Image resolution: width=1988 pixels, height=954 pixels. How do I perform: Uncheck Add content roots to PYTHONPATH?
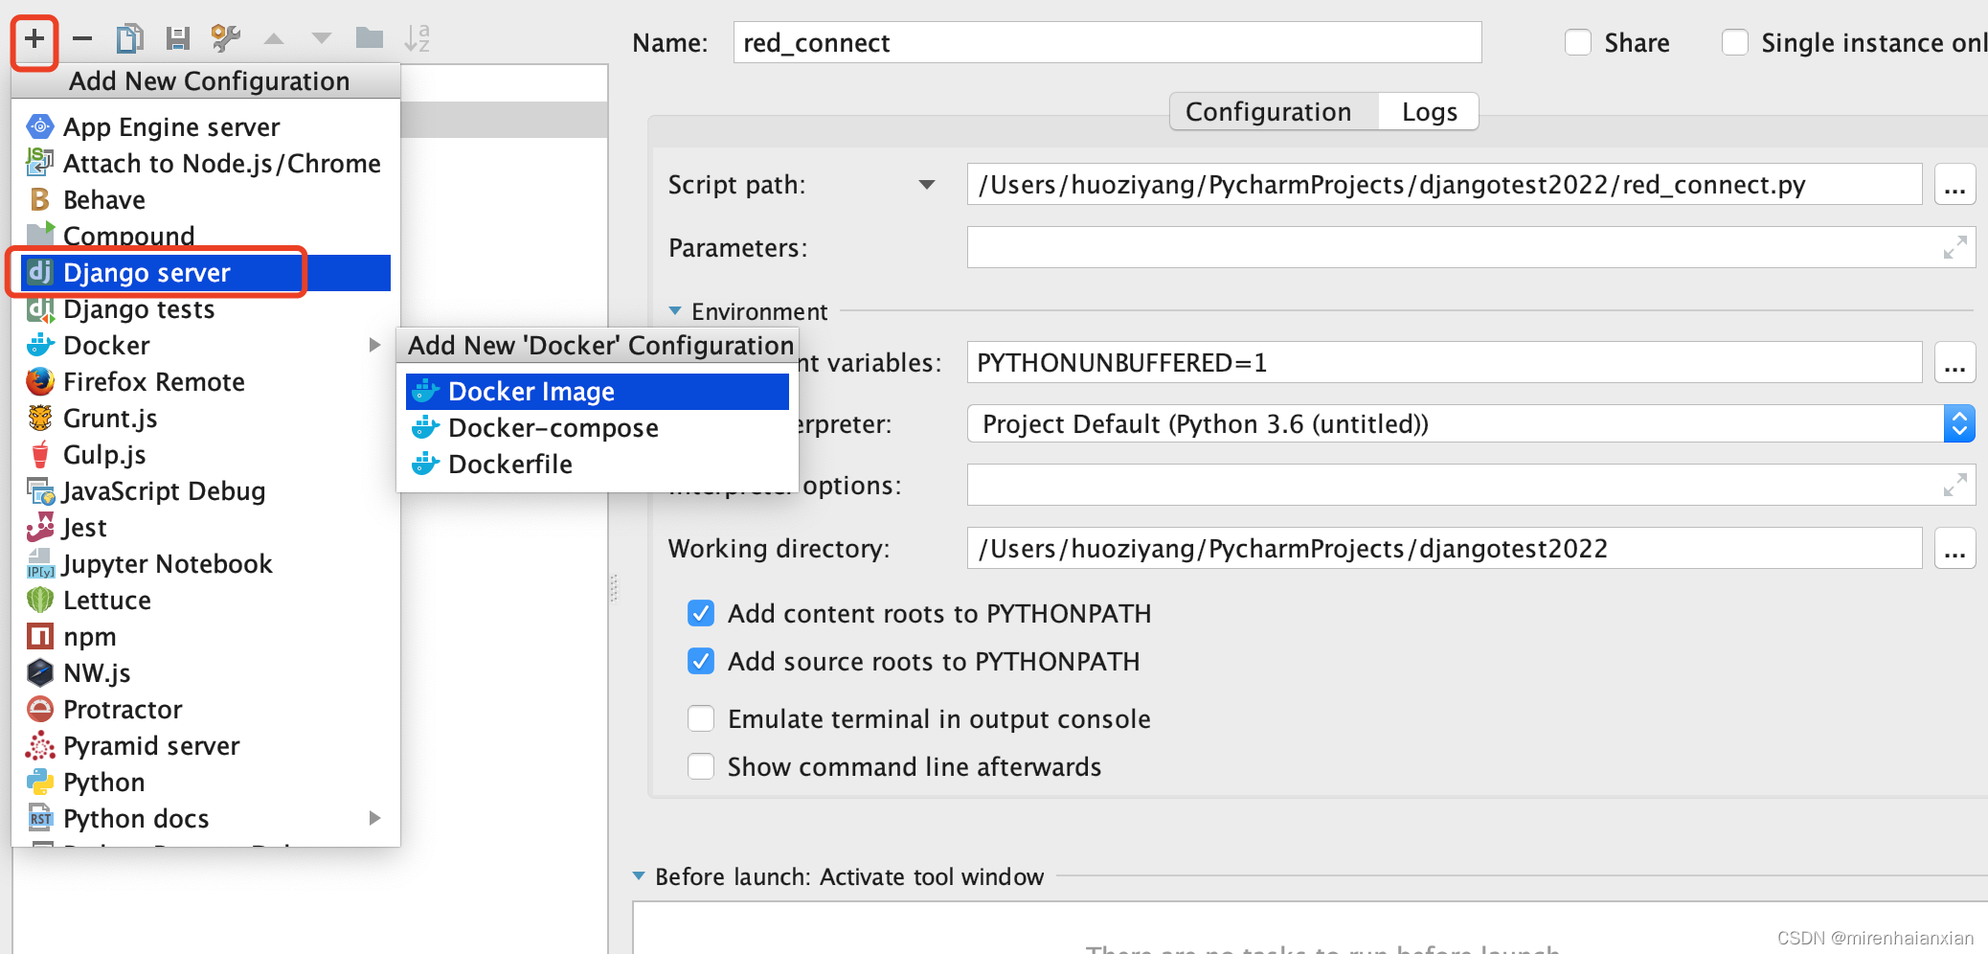pos(701,613)
